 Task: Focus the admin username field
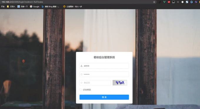pos(104,66)
